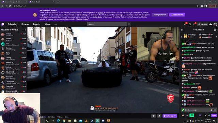Viewport: 218px width, 123px height.
Task: Go to the Esports section
Action: 37,24
